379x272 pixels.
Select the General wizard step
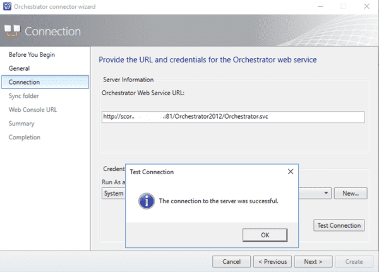pyautogui.click(x=19, y=68)
